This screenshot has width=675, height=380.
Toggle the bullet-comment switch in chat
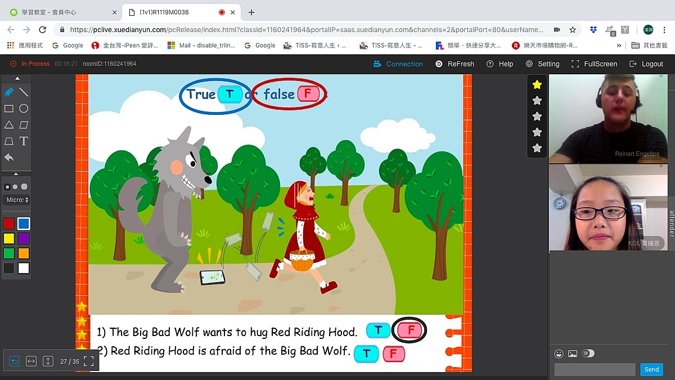click(588, 354)
